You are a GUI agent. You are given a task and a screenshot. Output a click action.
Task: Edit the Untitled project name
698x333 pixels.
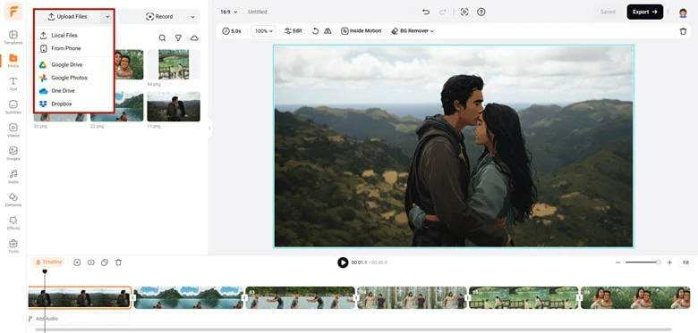tap(258, 12)
